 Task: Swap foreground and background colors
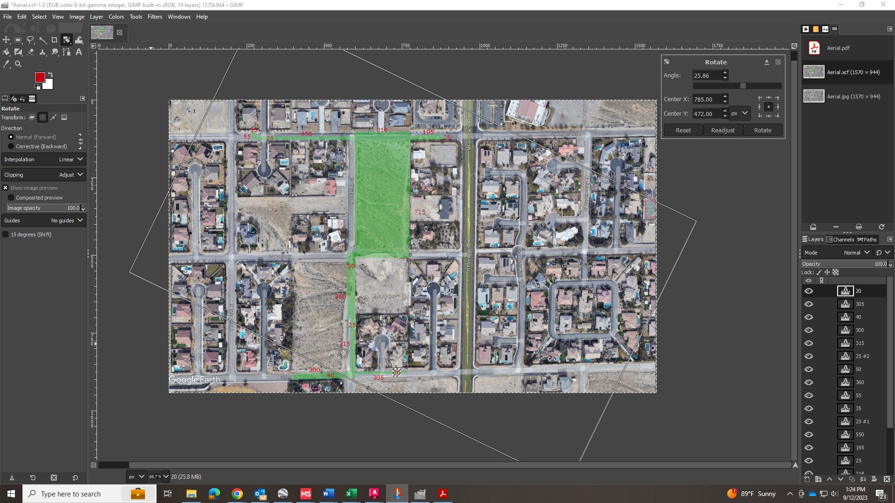[x=50, y=75]
